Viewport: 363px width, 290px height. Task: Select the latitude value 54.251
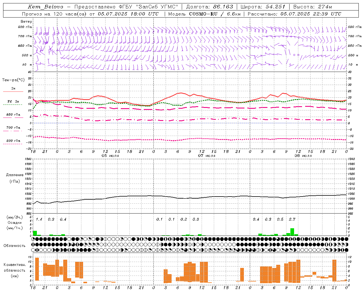[x=275, y=7]
